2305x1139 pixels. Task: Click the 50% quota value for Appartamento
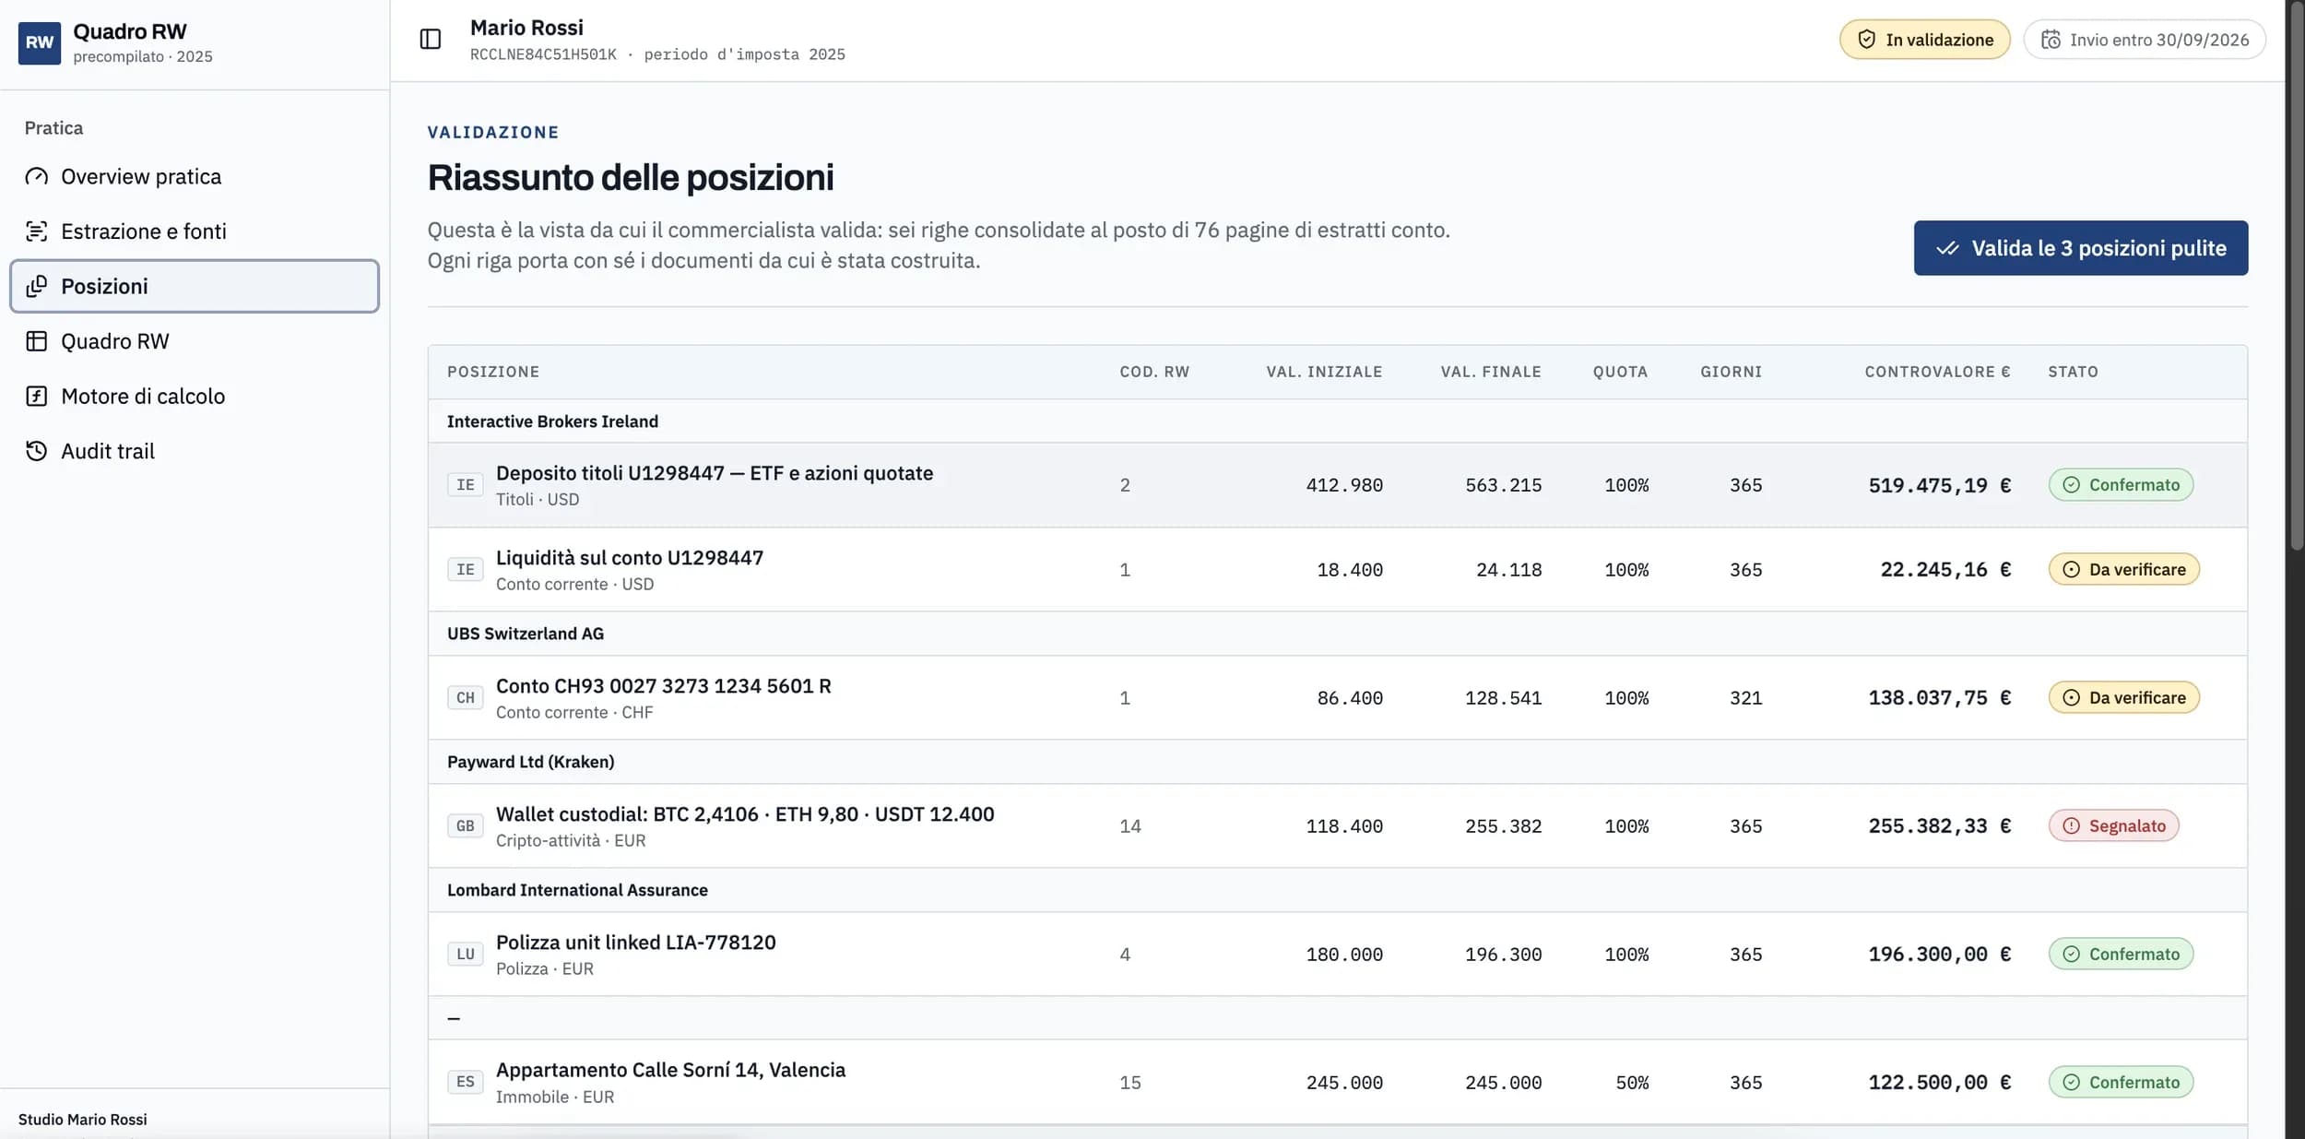1632,1082
